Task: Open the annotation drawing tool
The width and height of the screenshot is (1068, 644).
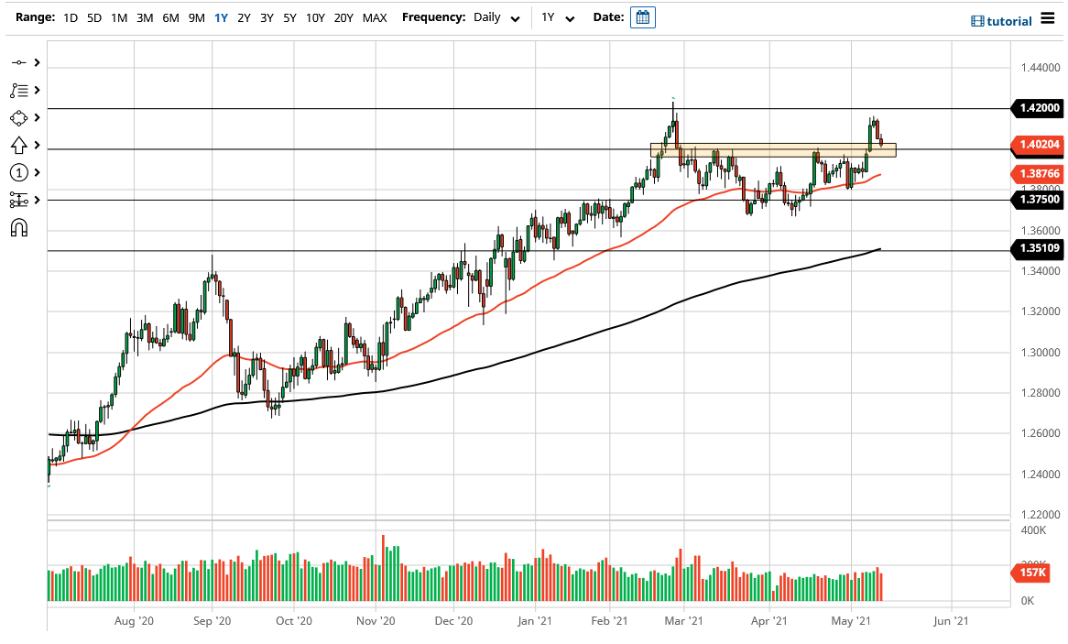Action: 18,90
